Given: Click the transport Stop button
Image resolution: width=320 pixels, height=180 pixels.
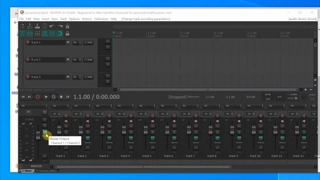Looking at the screenshot, I should point(61,97).
